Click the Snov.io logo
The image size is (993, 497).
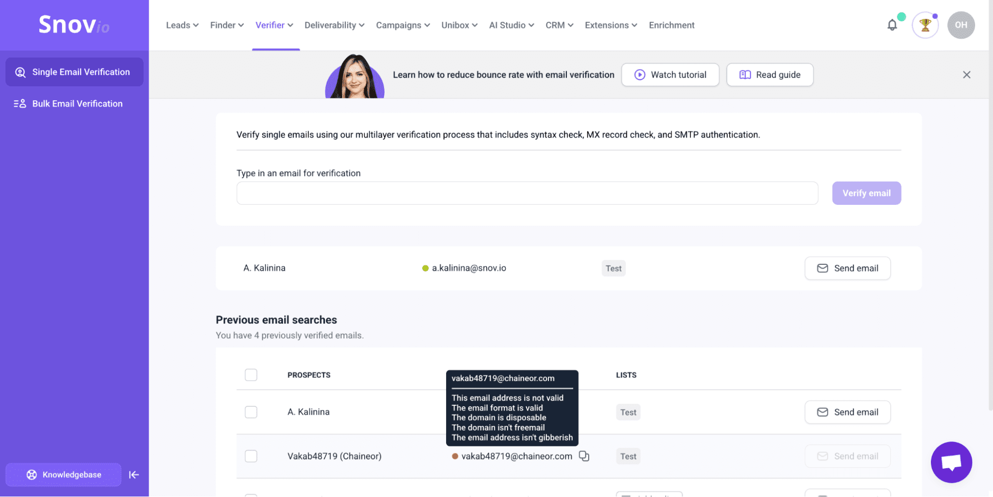click(x=74, y=25)
